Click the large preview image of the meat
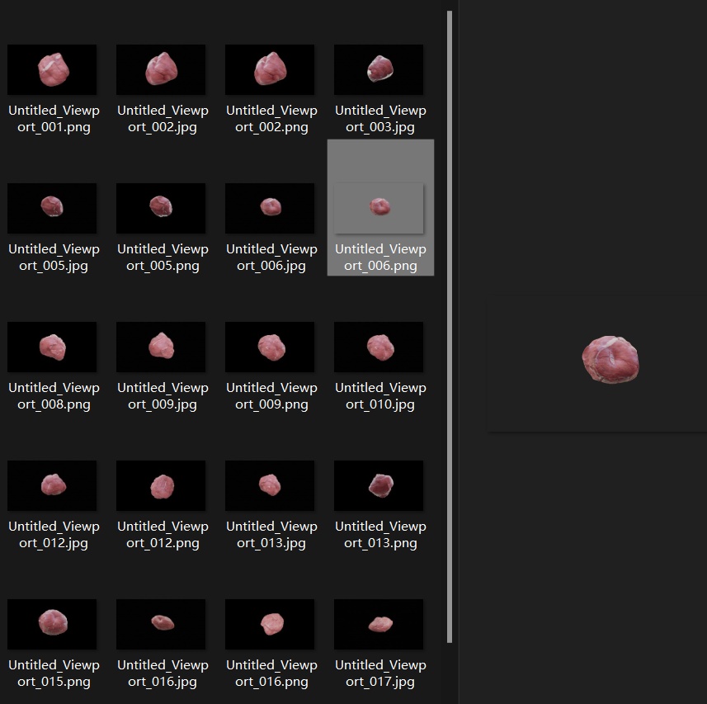 coord(610,360)
